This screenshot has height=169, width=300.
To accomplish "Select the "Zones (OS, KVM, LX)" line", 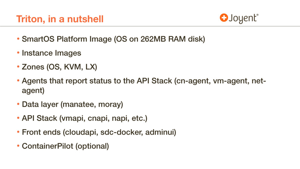I will pos(59,67).
